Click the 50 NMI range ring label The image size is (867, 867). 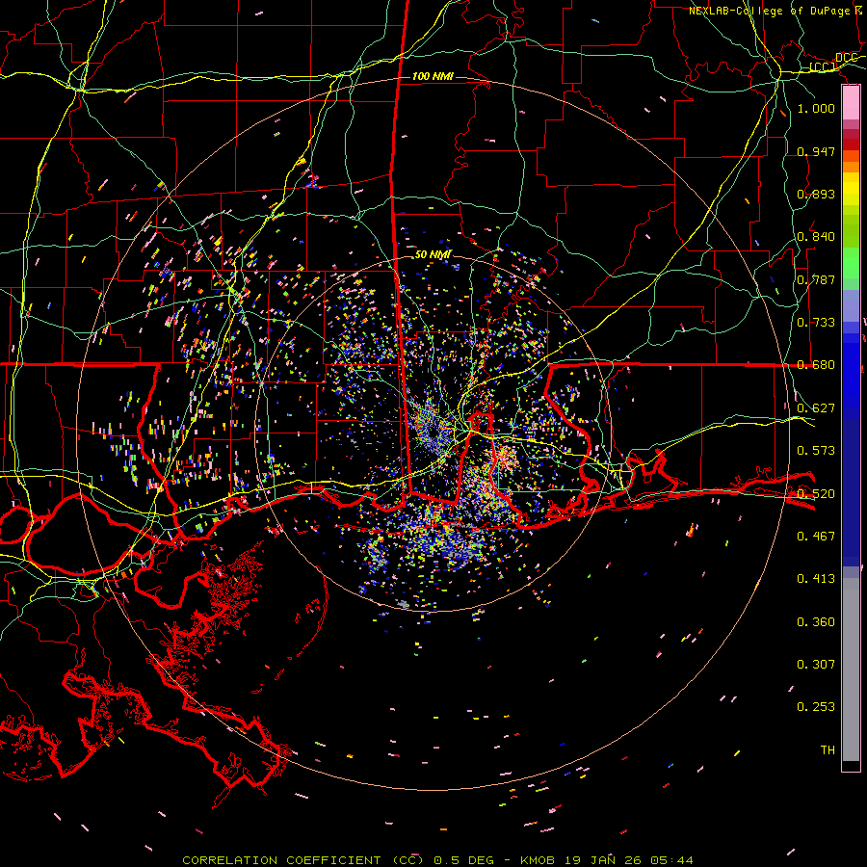(x=433, y=255)
